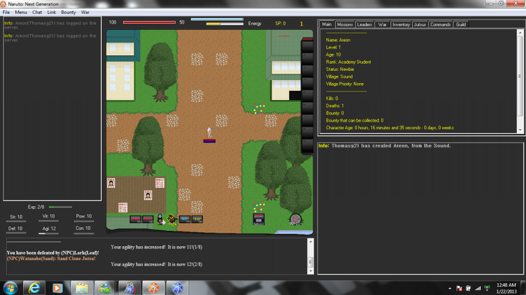Open the Bounty menu
The image size is (526, 295).
68,12
